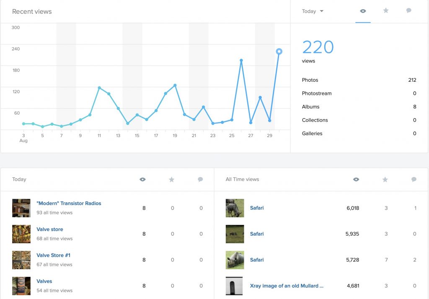Click the Collections label in stats
The image size is (429, 299).
[x=315, y=120]
